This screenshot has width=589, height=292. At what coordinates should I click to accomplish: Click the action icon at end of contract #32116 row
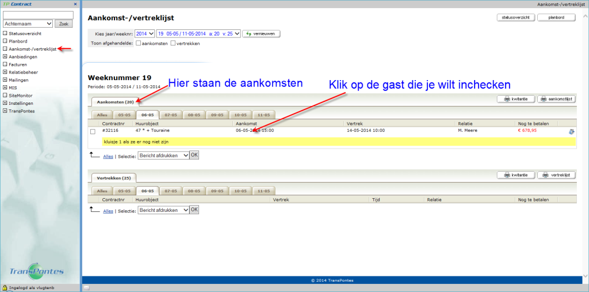pyautogui.click(x=571, y=132)
